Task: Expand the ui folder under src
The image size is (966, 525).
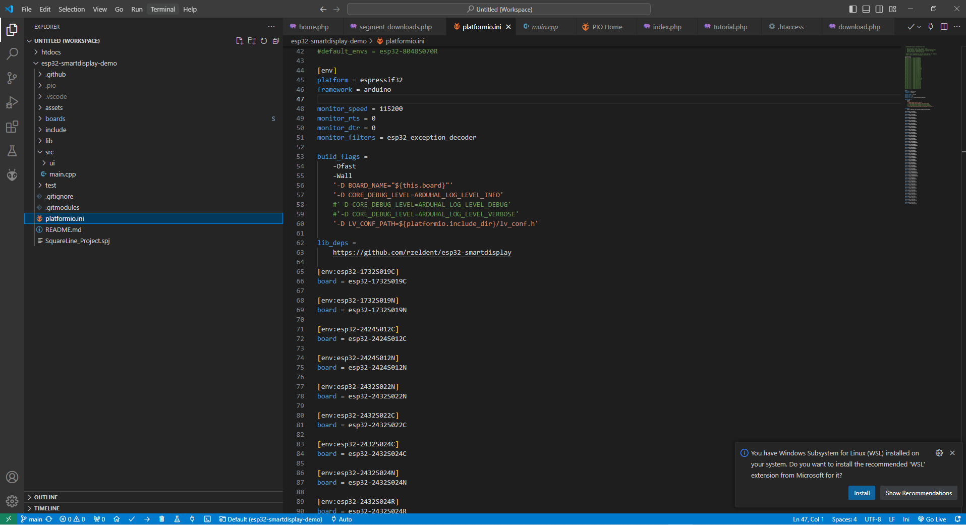Action: (x=153, y=163)
